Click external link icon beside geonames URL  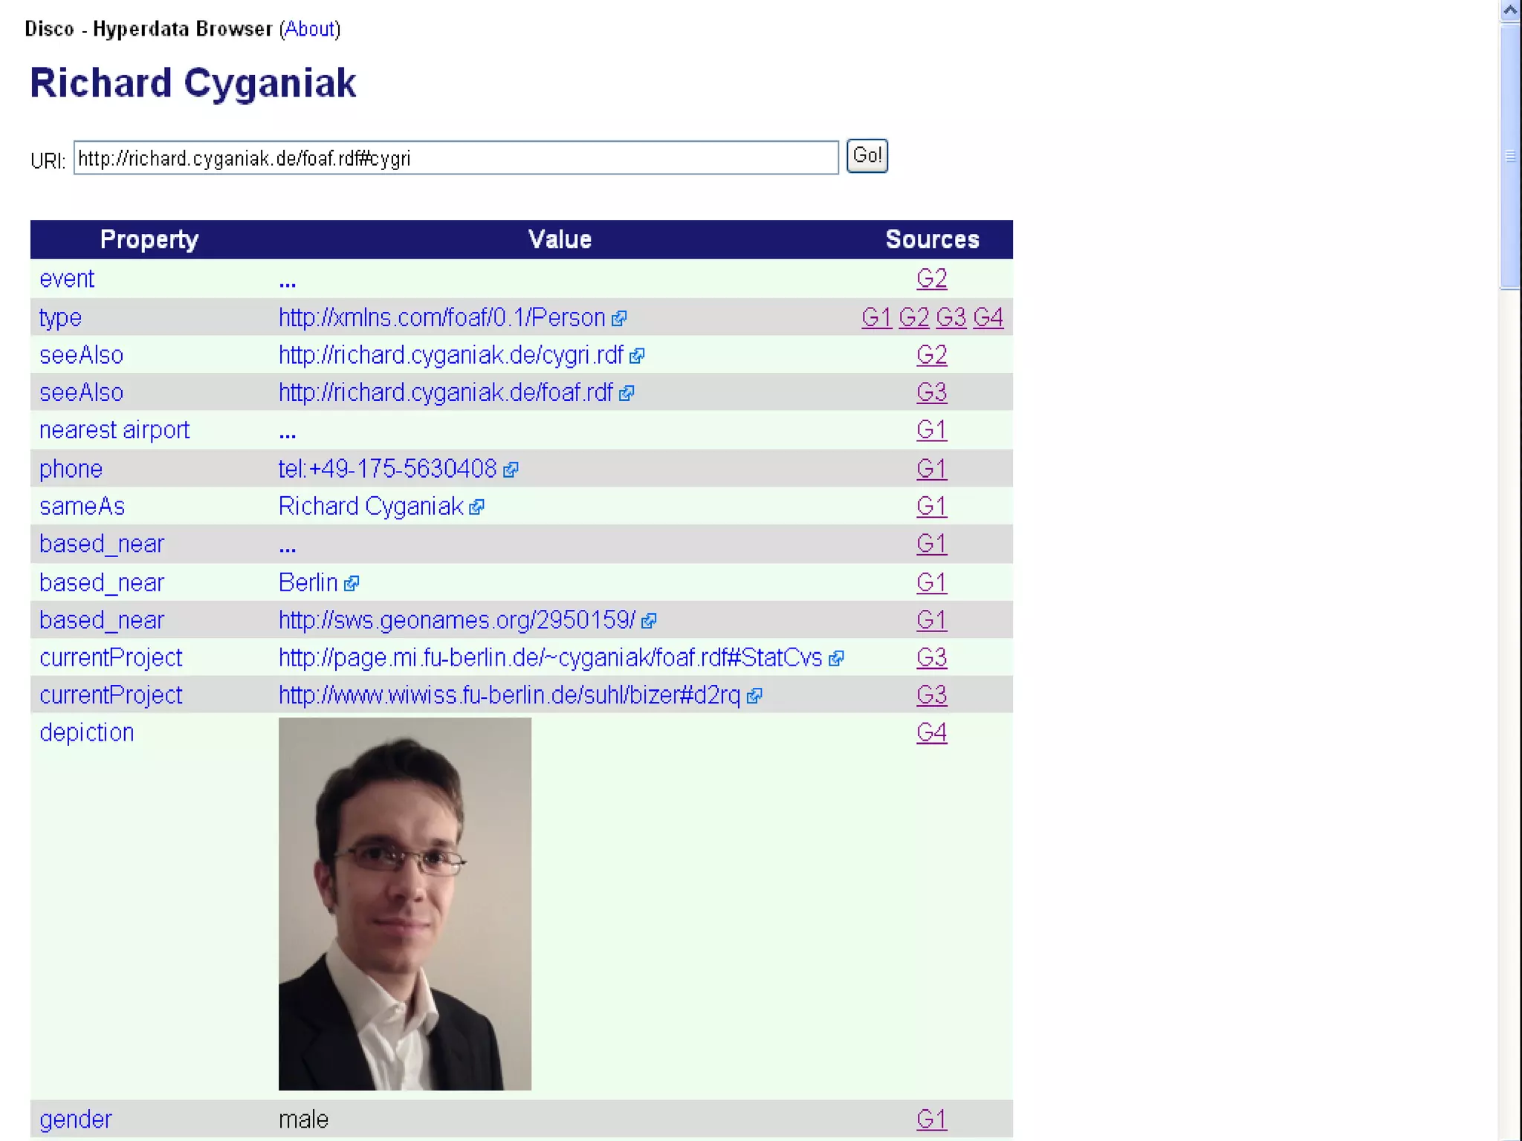649,621
